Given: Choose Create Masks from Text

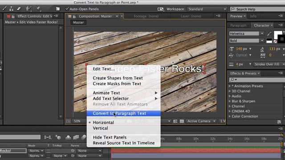Looking at the screenshot, I should [124, 84].
